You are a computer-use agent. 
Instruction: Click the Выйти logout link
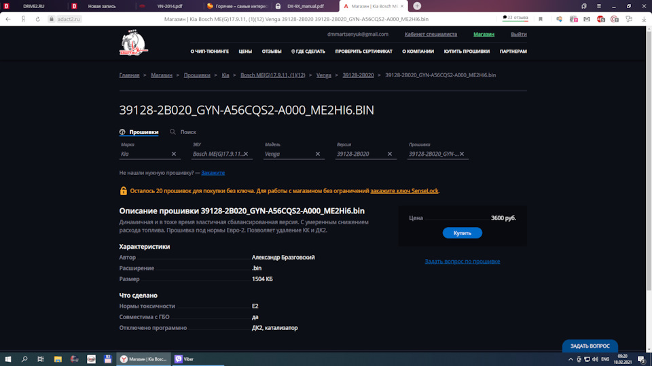518,34
